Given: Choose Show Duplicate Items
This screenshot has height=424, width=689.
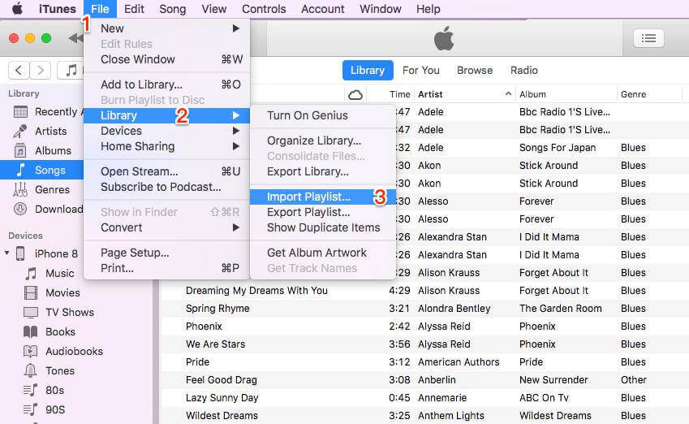Looking at the screenshot, I should [x=322, y=227].
